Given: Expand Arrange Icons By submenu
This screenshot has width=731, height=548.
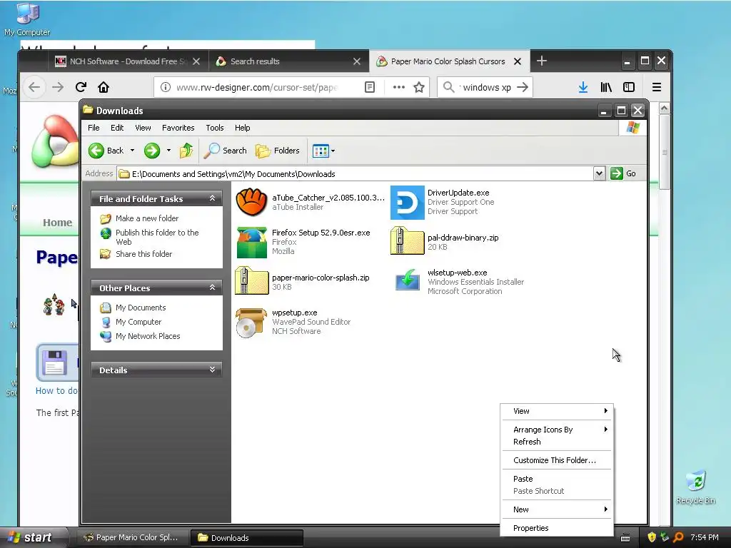Looking at the screenshot, I should coord(557,430).
